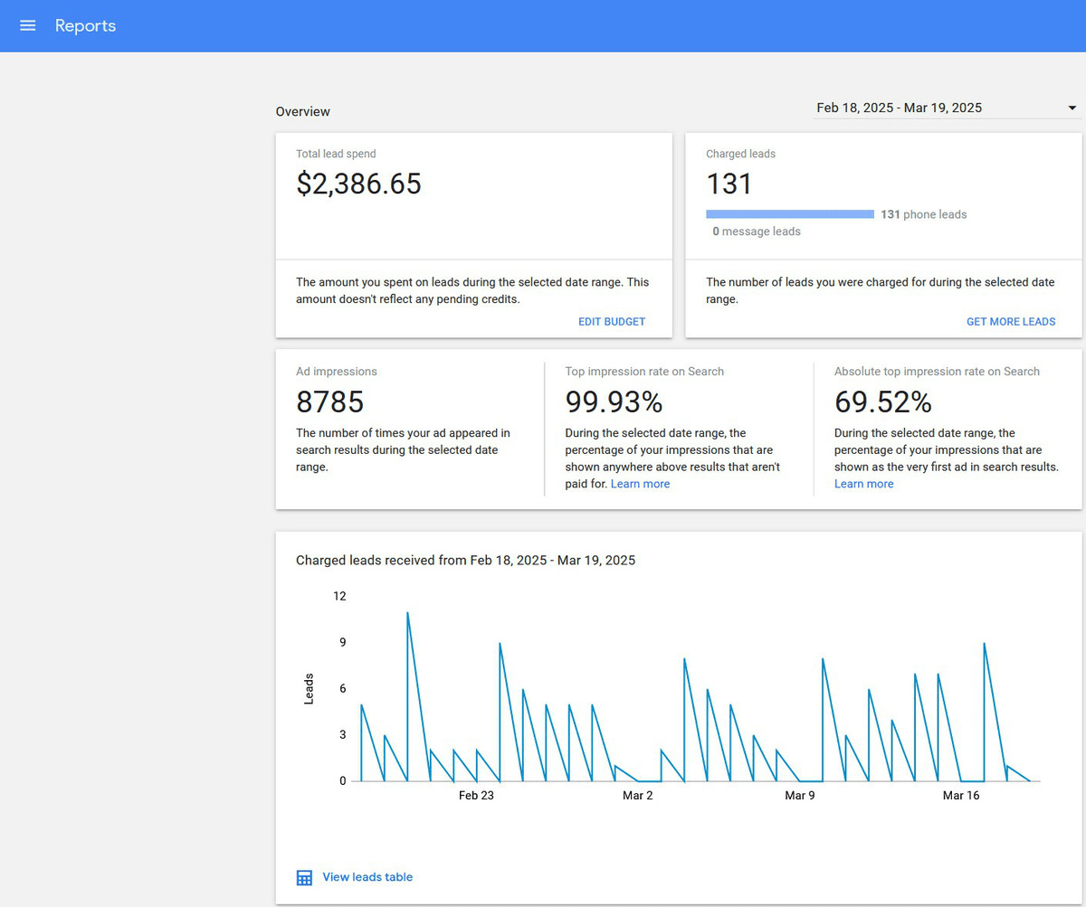Click the Mar 2 axis label

click(637, 796)
